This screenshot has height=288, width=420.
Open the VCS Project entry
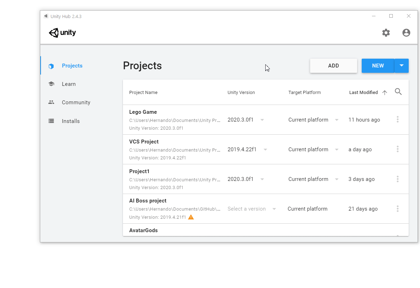144,142
